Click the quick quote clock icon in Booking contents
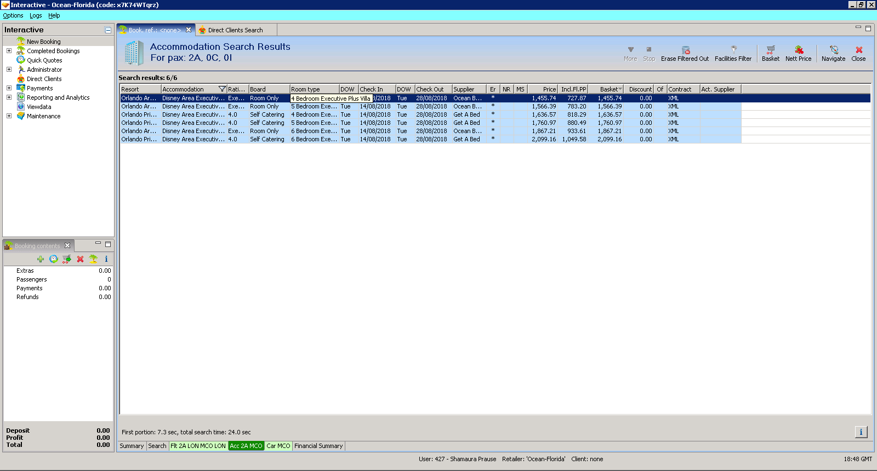Viewport: 877px width, 471px height. [53, 259]
